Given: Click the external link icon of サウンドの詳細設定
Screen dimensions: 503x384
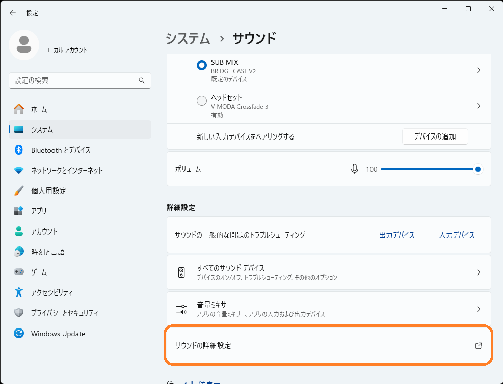Looking at the screenshot, I should click(479, 345).
